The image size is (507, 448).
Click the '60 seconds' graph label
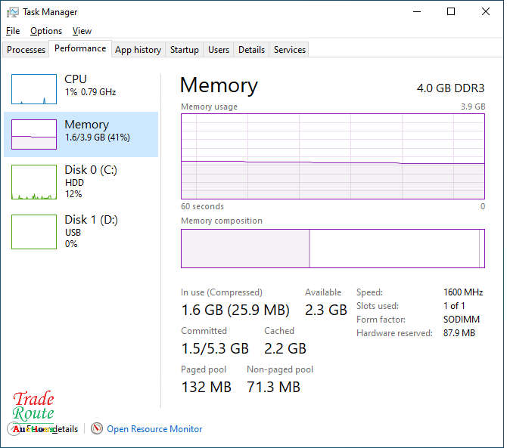(202, 206)
